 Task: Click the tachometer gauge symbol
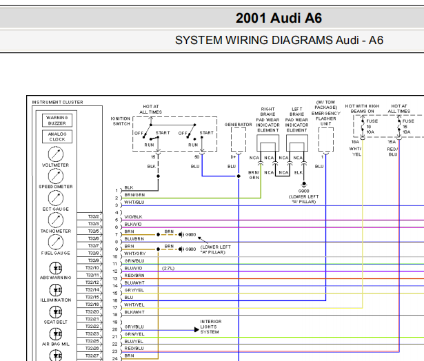coord(56,220)
